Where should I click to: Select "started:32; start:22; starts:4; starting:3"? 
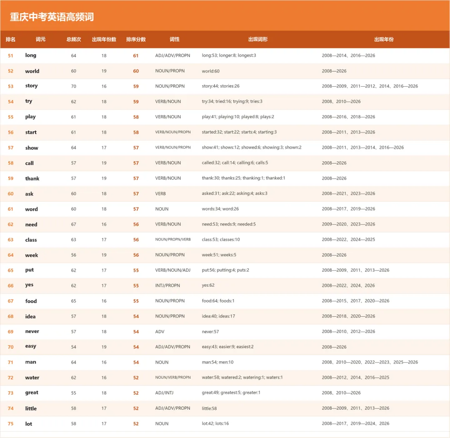tap(239, 132)
